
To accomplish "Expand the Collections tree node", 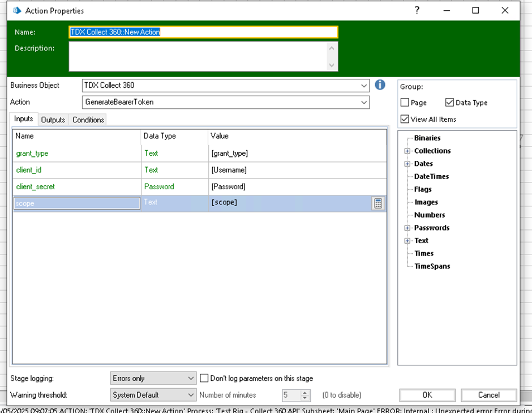I will (x=407, y=151).
